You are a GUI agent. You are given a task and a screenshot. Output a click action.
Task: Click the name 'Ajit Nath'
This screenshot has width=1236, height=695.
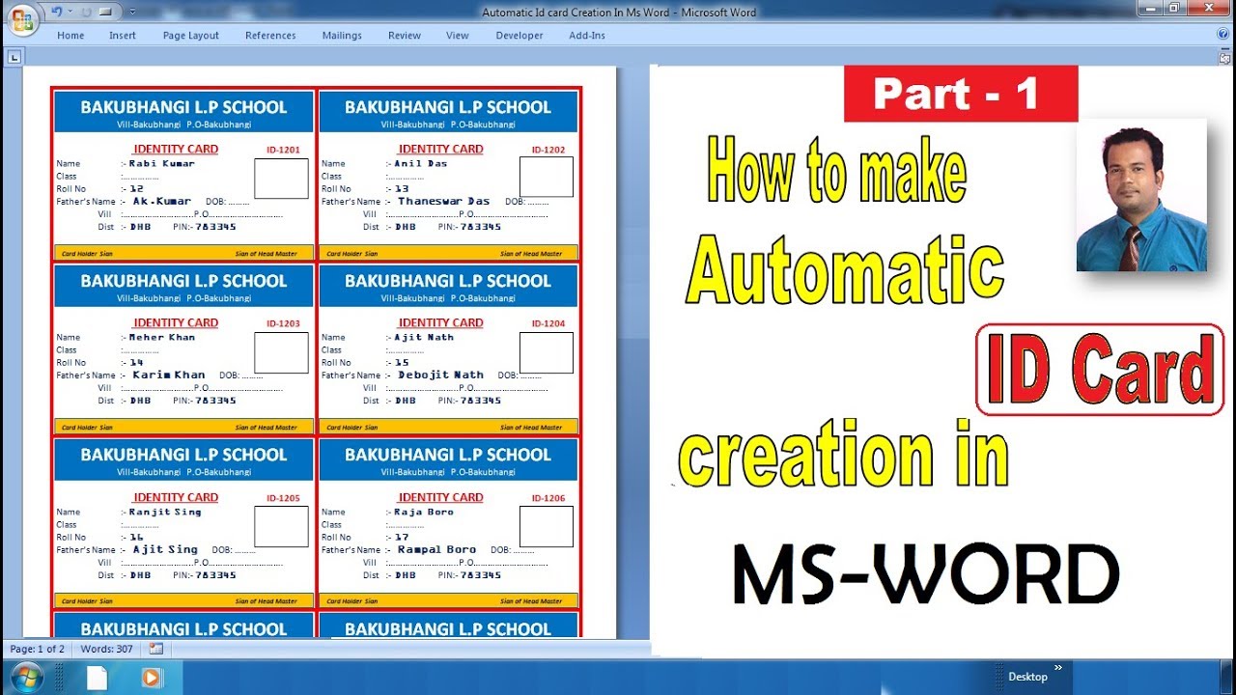point(424,338)
